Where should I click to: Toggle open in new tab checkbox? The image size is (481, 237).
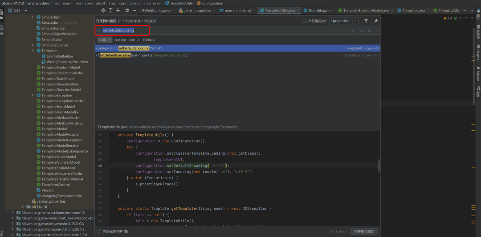(99, 232)
